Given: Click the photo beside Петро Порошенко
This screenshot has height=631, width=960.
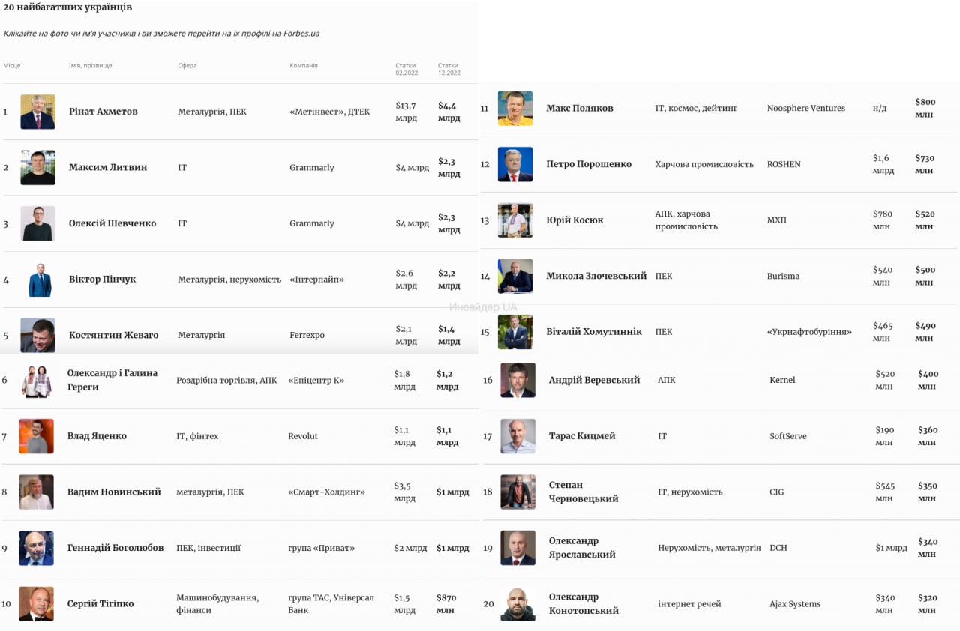Looking at the screenshot, I should pyautogui.click(x=515, y=164).
